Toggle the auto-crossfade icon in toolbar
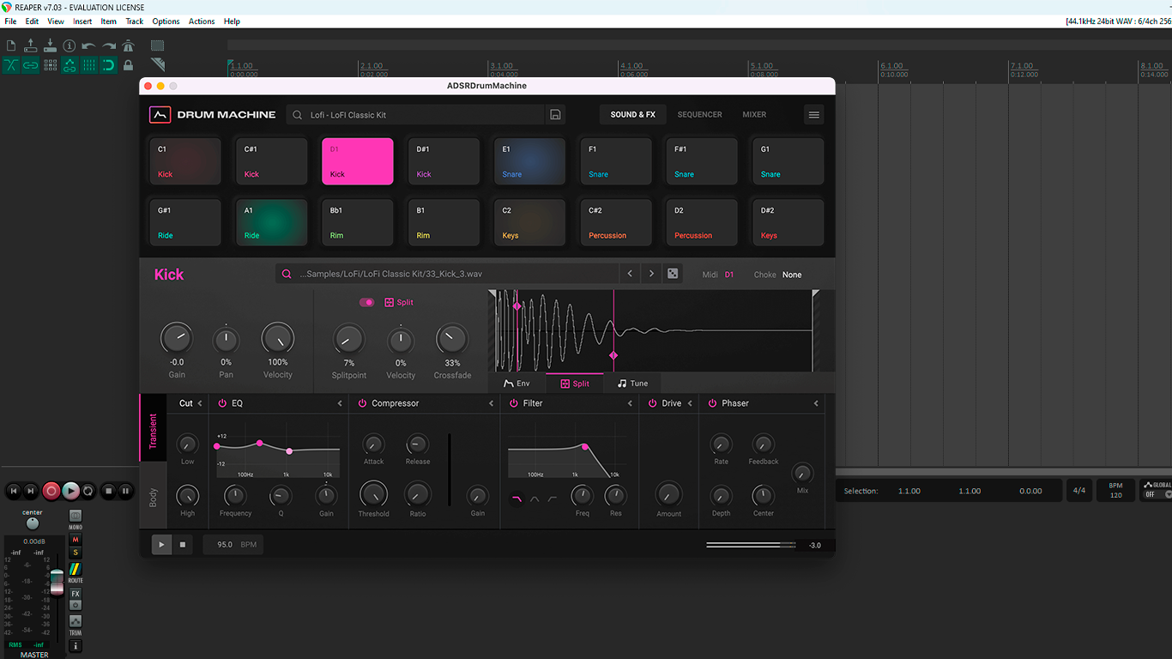This screenshot has height=659, width=1172. point(11,65)
